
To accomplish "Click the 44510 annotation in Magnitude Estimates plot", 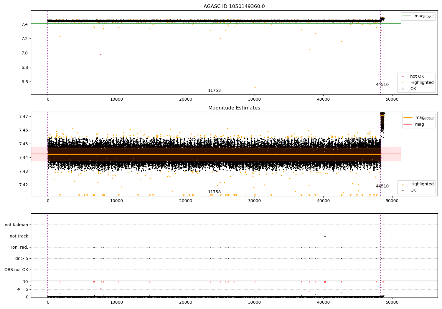I will (x=382, y=186).
